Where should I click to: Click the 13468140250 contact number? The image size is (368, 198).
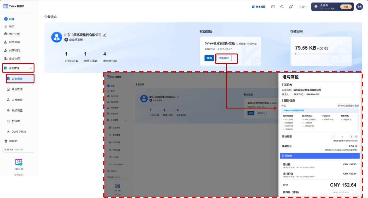coord(312,94)
